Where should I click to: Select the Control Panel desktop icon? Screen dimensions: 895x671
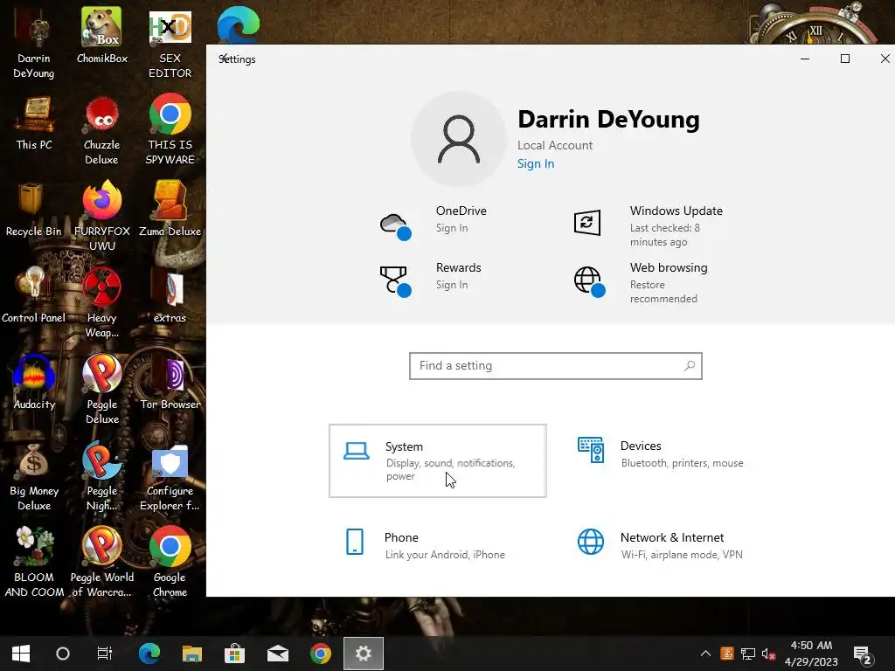34,295
